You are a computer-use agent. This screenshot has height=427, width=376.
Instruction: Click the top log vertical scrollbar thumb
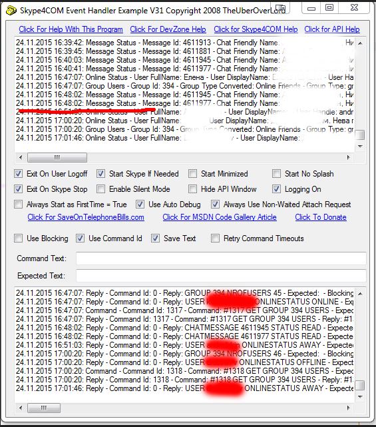point(360,135)
